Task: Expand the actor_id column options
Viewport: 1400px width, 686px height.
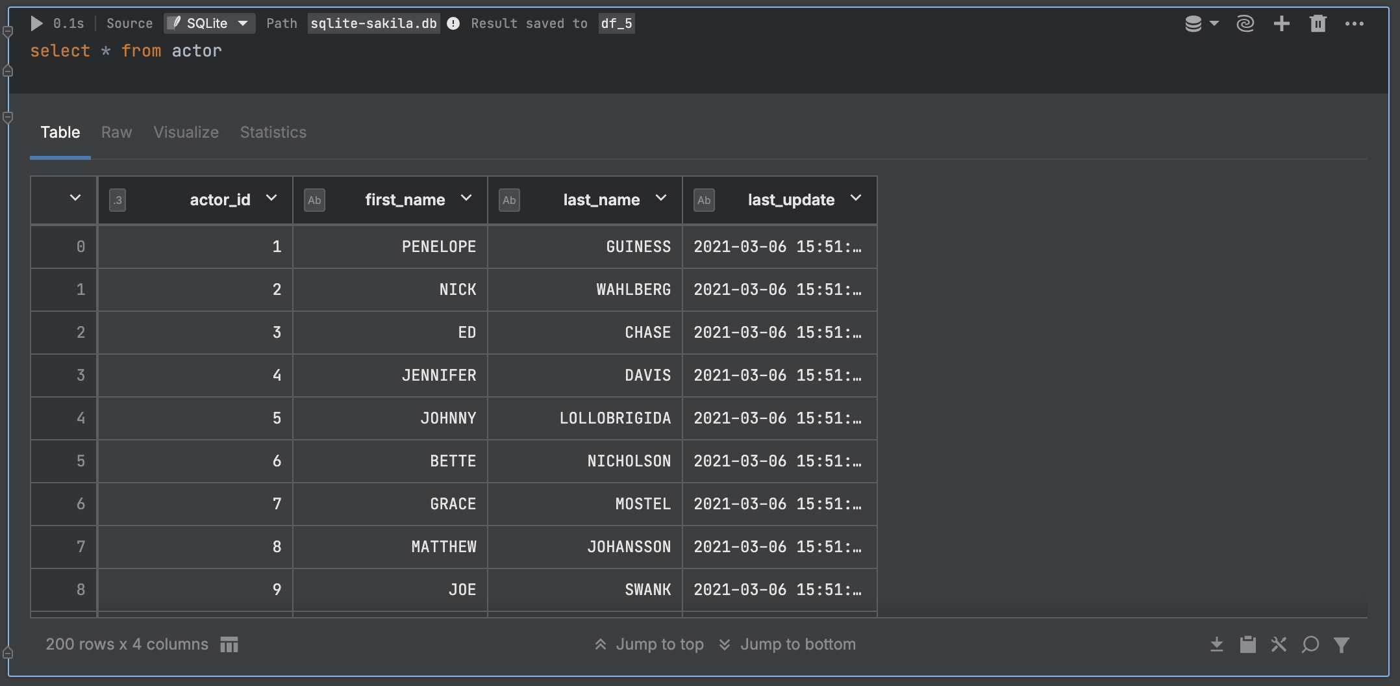Action: click(x=271, y=198)
